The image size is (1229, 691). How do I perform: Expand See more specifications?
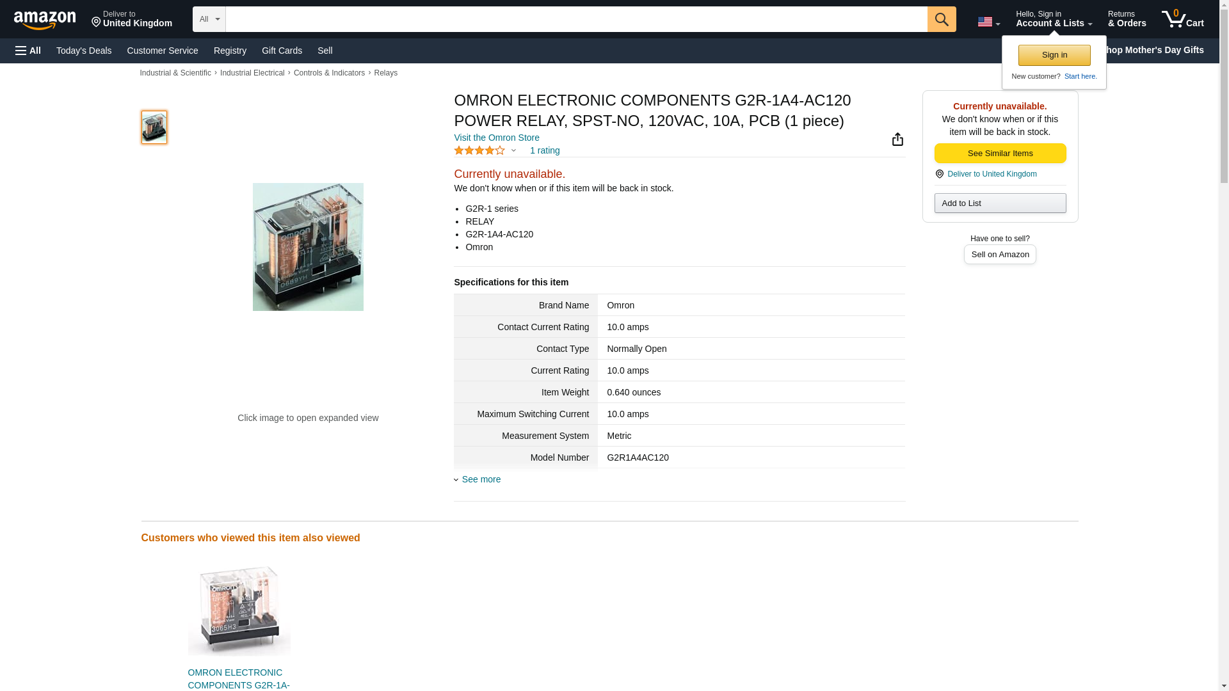pyautogui.click(x=481, y=479)
